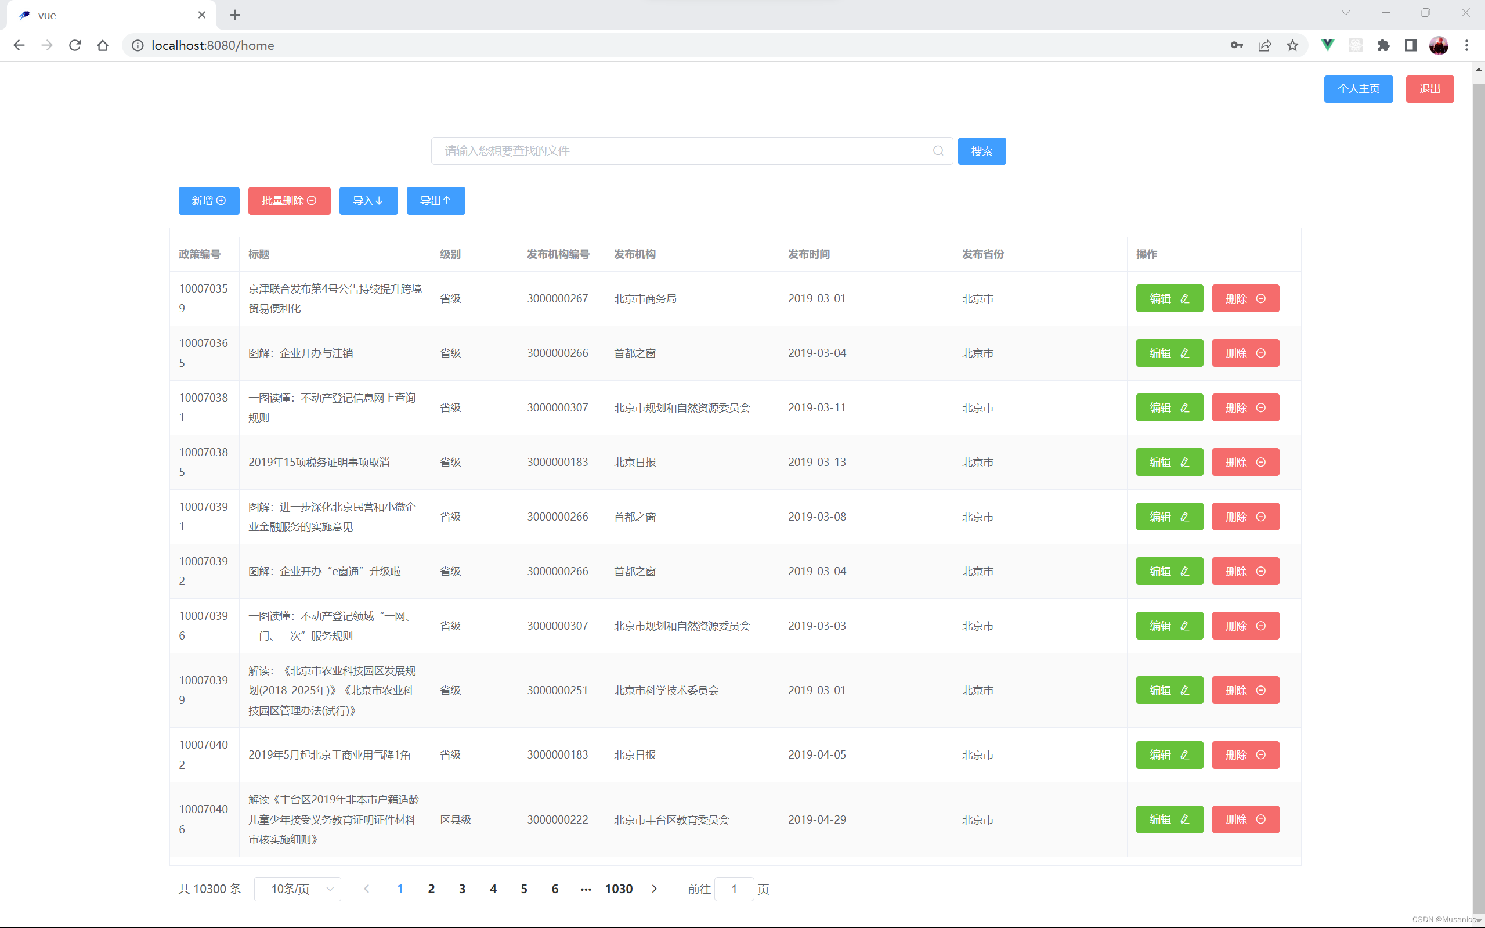Edit the row 2019年15项税务证明事项取消
This screenshot has width=1485, height=928.
(1169, 462)
